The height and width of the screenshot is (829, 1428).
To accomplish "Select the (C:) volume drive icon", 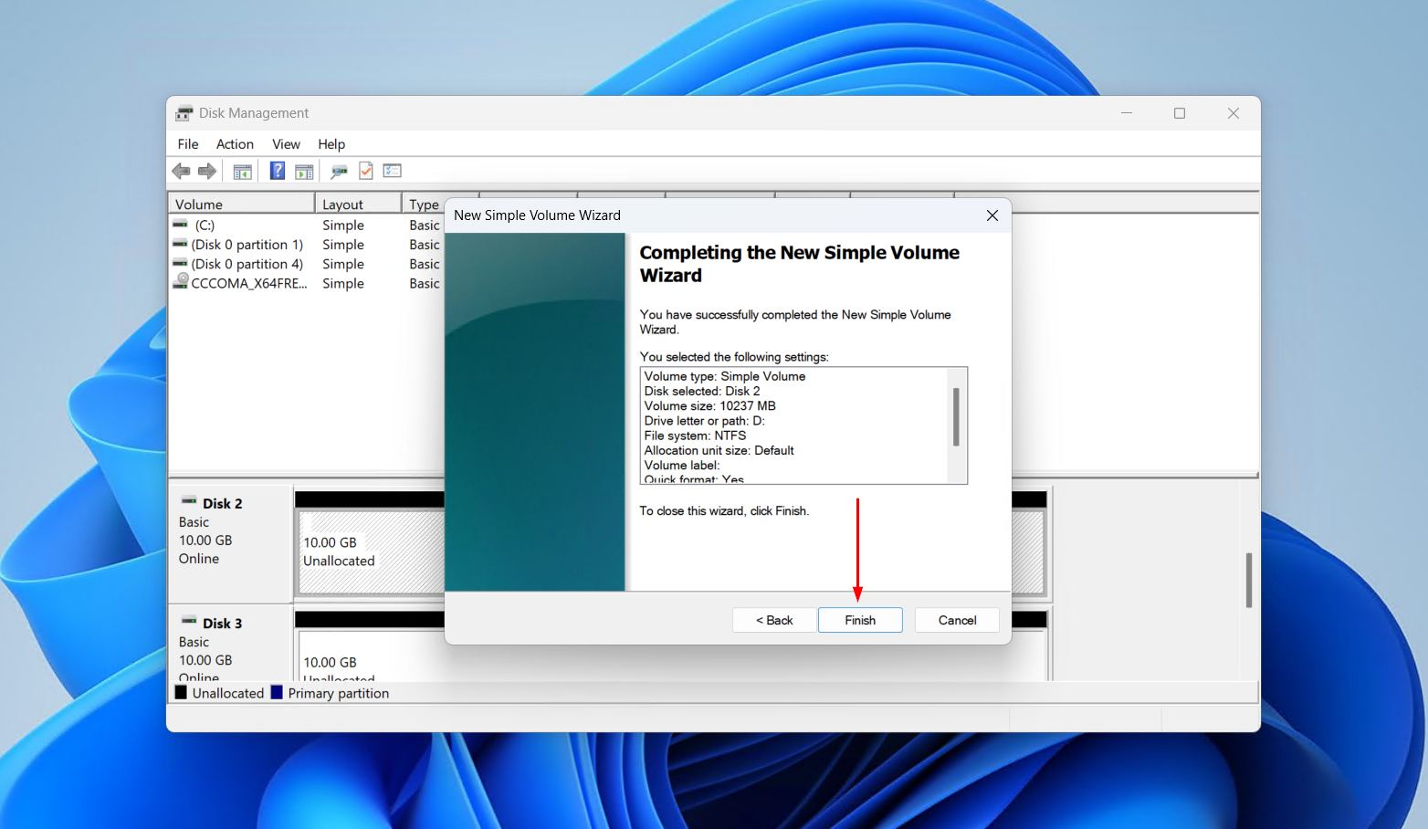I will [x=181, y=225].
